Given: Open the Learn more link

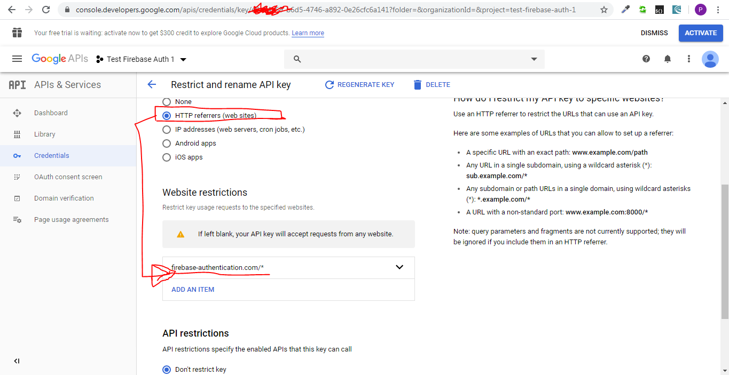Looking at the screenshot, I should [308, 33].
